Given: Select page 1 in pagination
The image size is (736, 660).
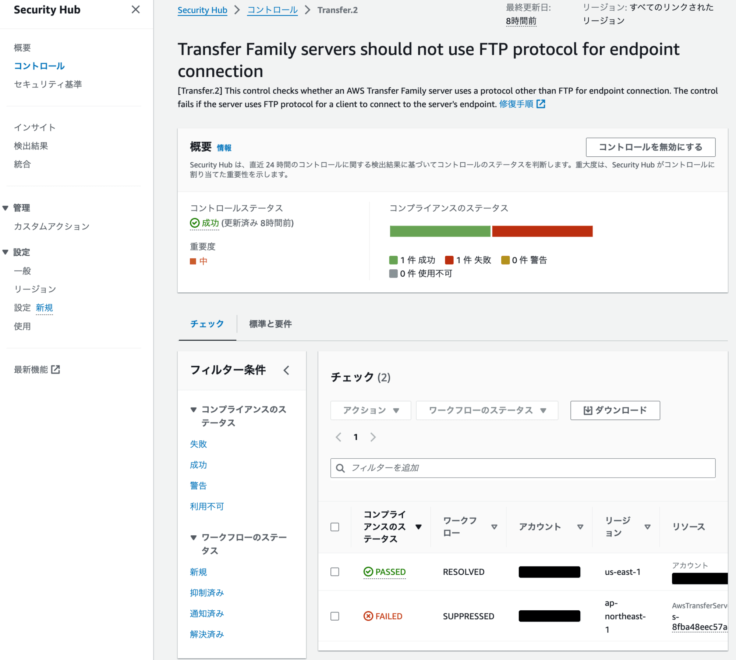Looking at the screenshot, I should click(355, 437).
